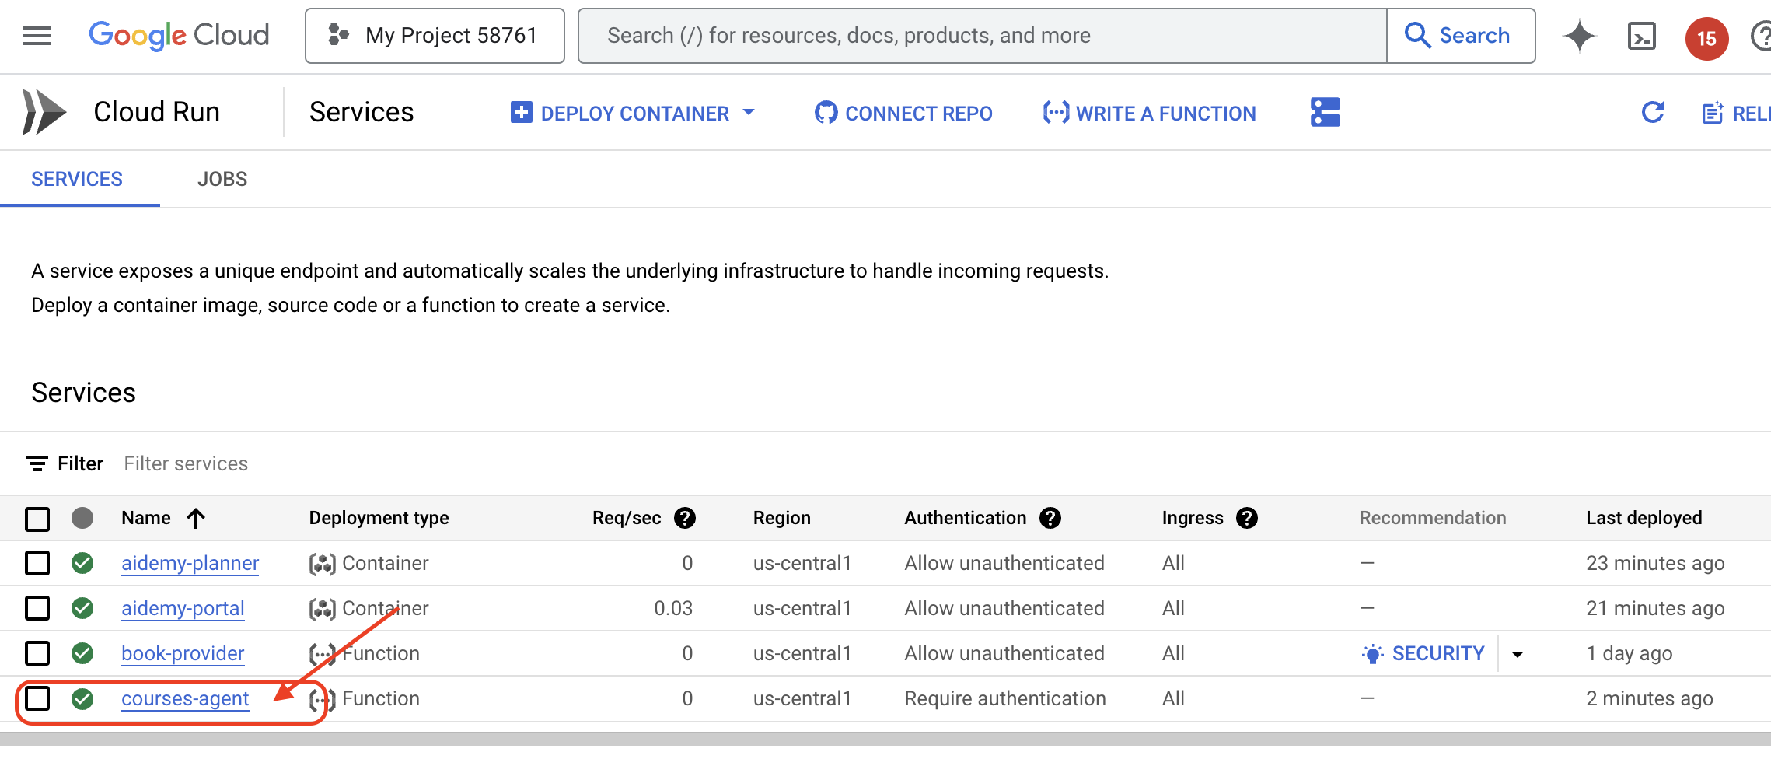Screen dimensions: 1771x773
Task: Open the hamburger navigation menu
Action: 37,36
